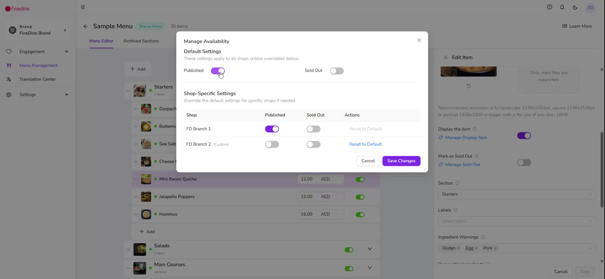This screenshot has height=279, width=605.
Task: Open the help question-mark icon
Action: click(x=550, y=7)
